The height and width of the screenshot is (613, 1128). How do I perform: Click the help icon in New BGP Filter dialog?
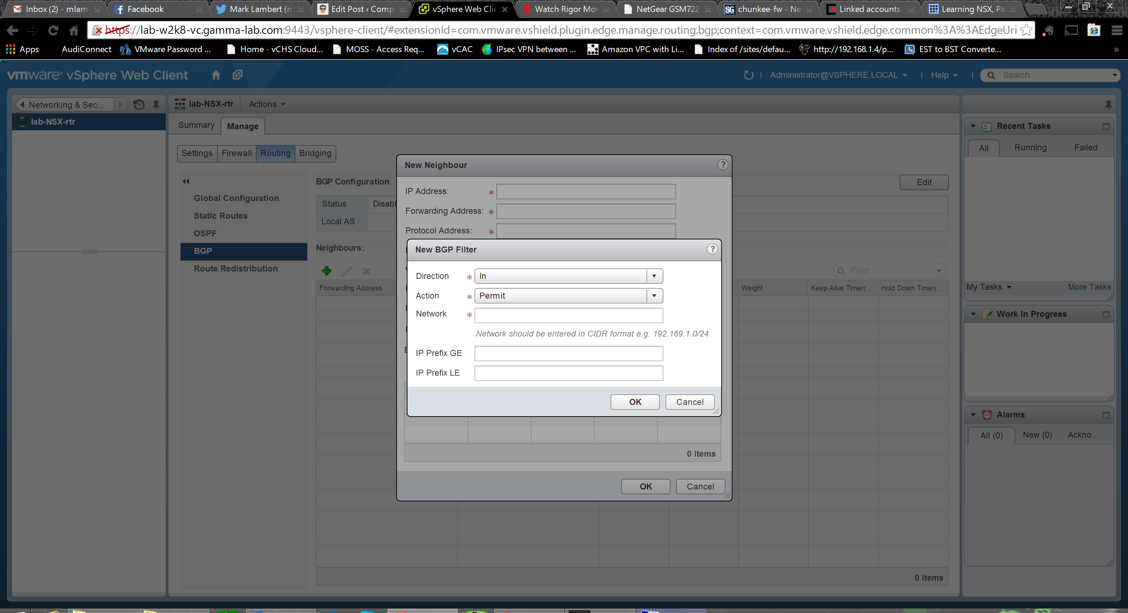[x=712, y=249]
